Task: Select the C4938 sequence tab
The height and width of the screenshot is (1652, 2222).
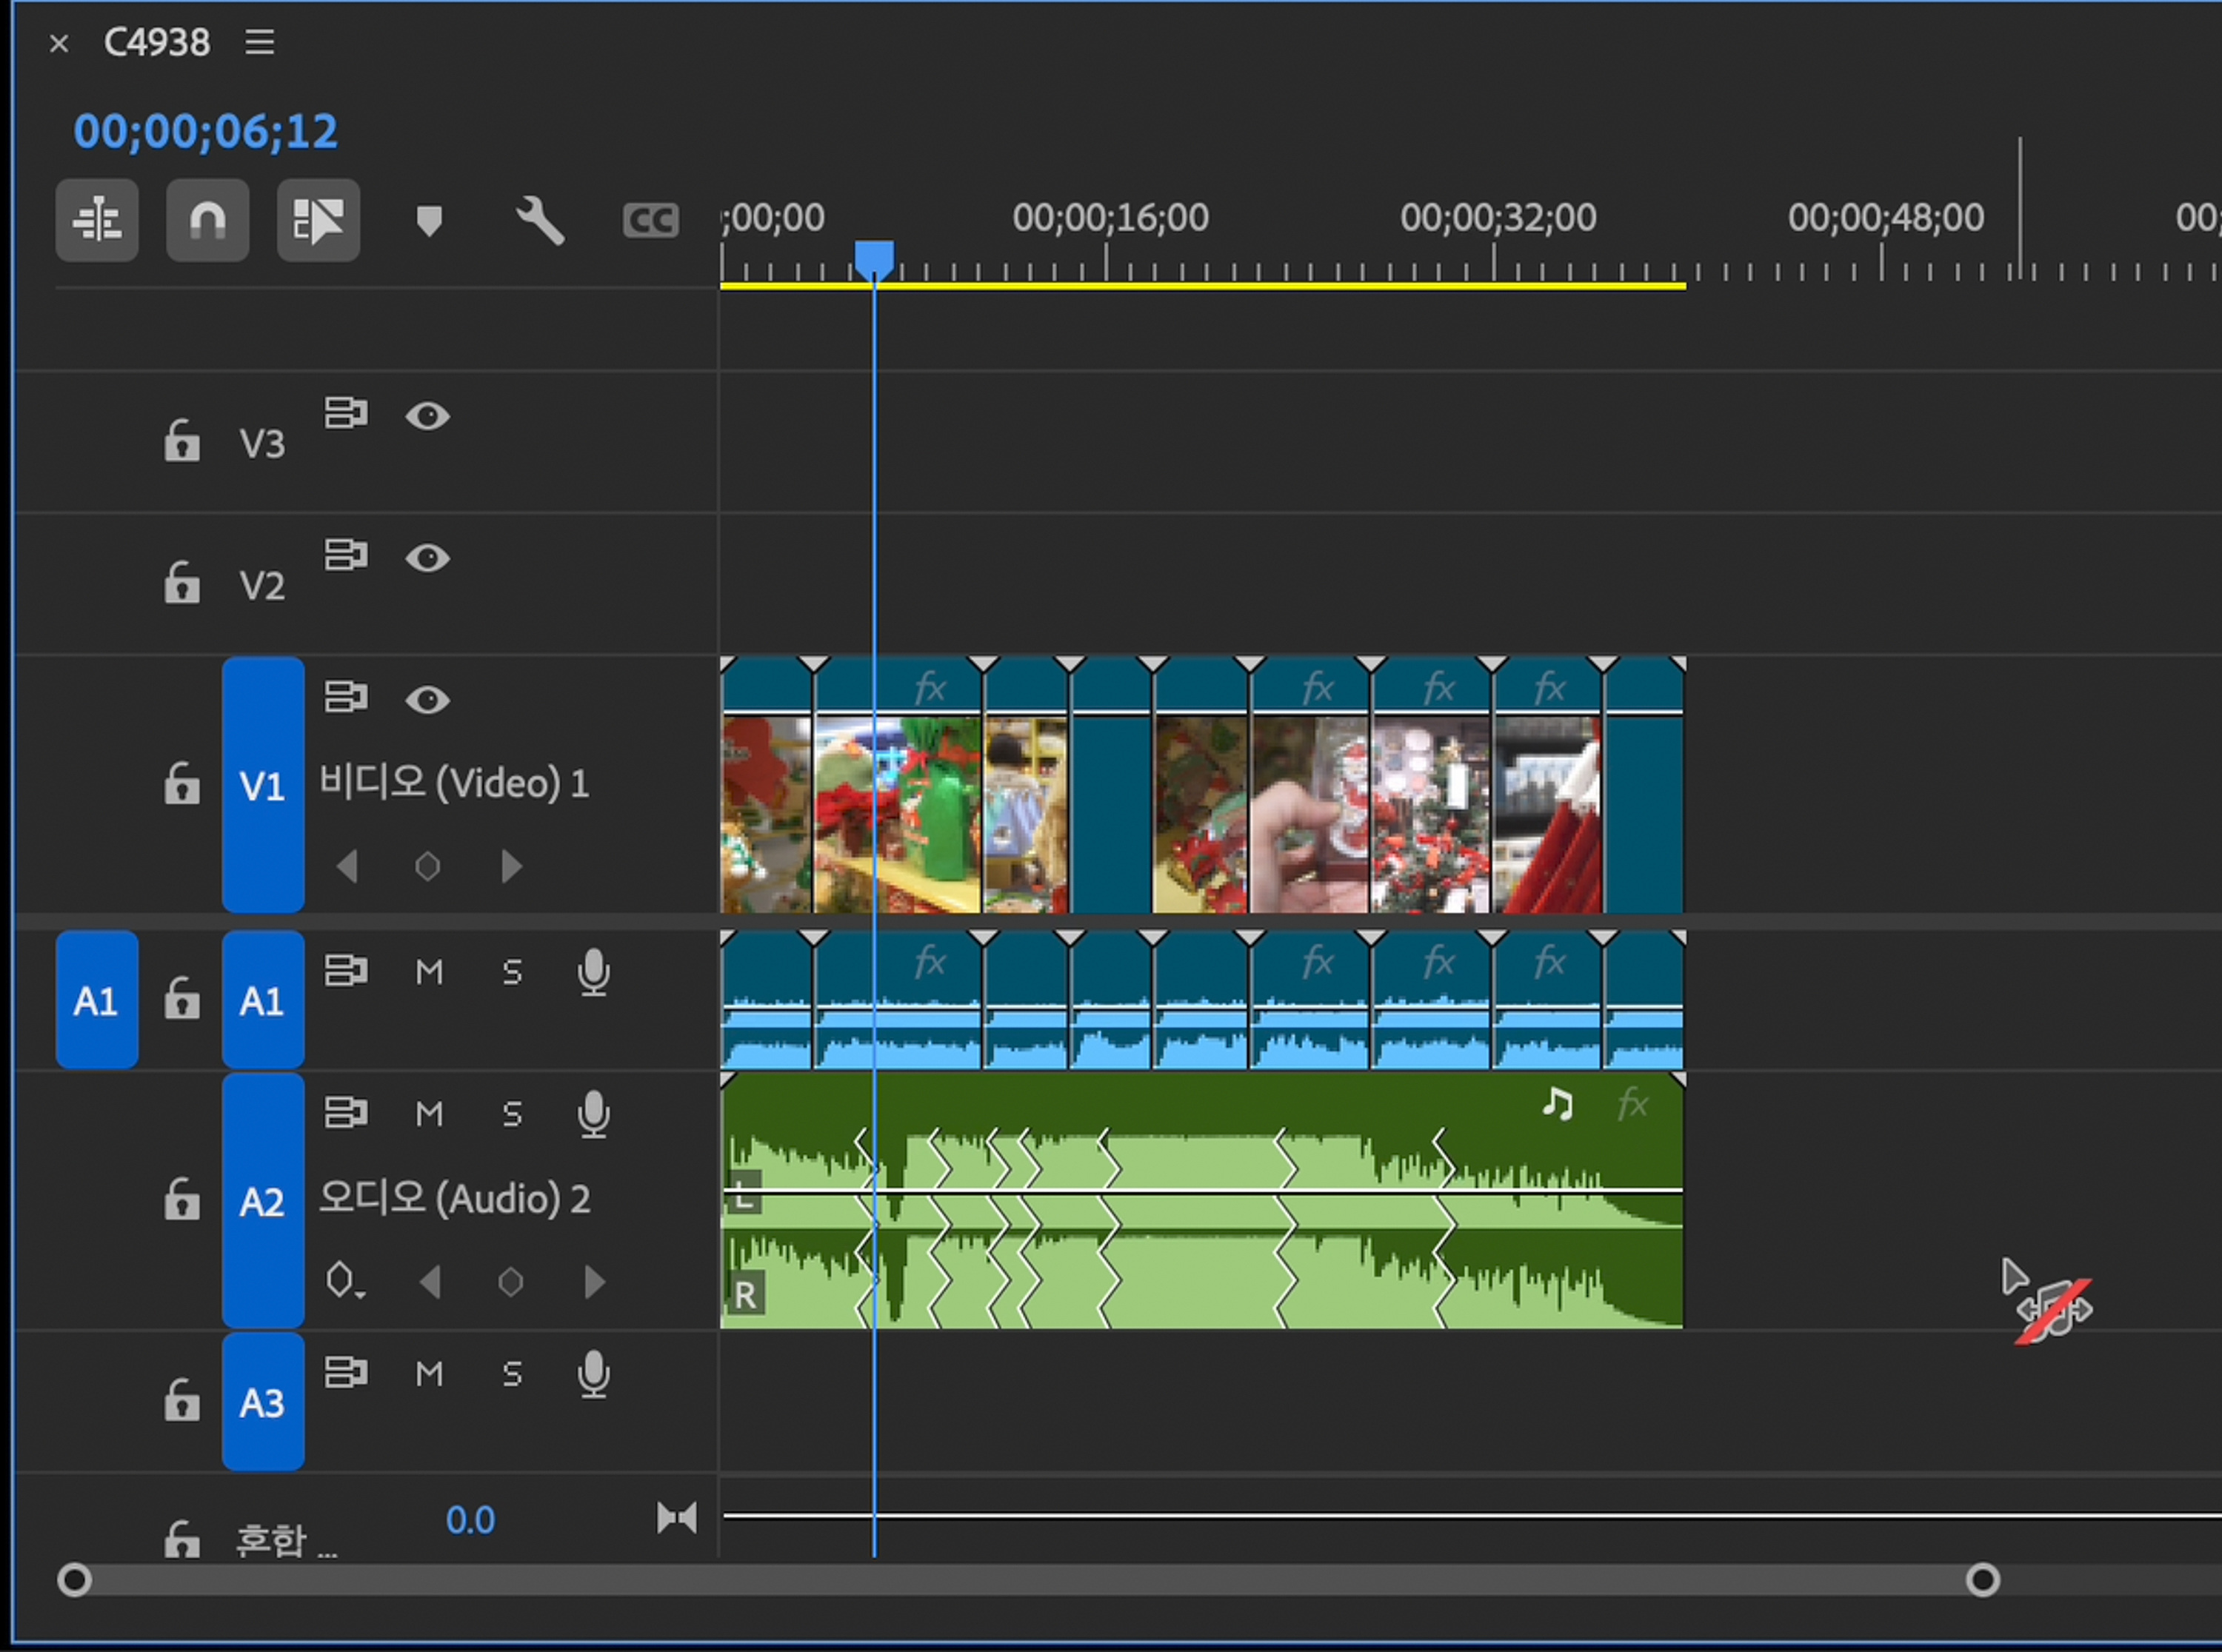Action: coord(157,42)
